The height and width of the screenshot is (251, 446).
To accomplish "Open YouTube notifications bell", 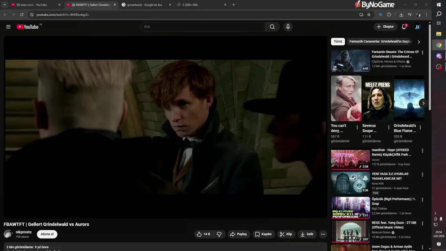I will coord(404,27).
